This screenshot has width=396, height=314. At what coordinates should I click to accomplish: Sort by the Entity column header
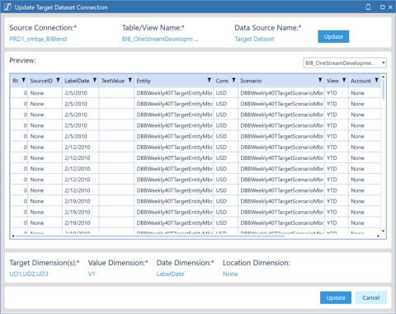[144, 81]
